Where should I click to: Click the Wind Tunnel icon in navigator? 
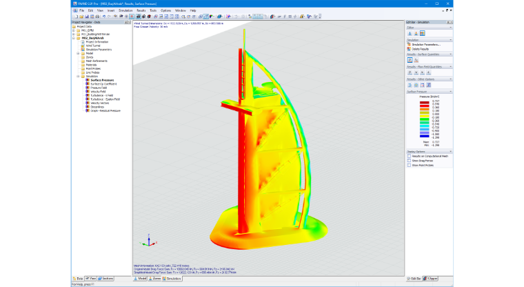click(83, 46)
